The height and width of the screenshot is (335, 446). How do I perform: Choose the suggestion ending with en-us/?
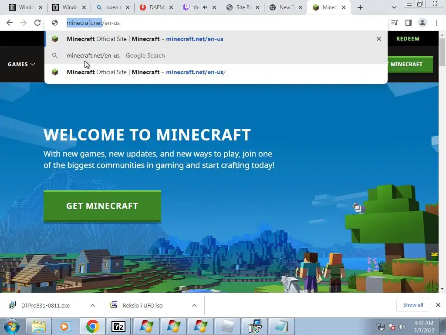coord(216,72)
